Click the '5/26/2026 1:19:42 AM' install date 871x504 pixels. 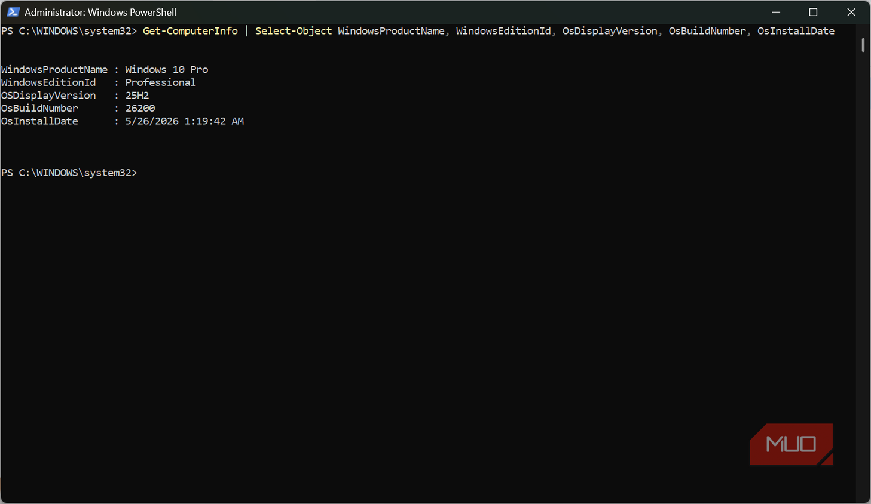184,121
